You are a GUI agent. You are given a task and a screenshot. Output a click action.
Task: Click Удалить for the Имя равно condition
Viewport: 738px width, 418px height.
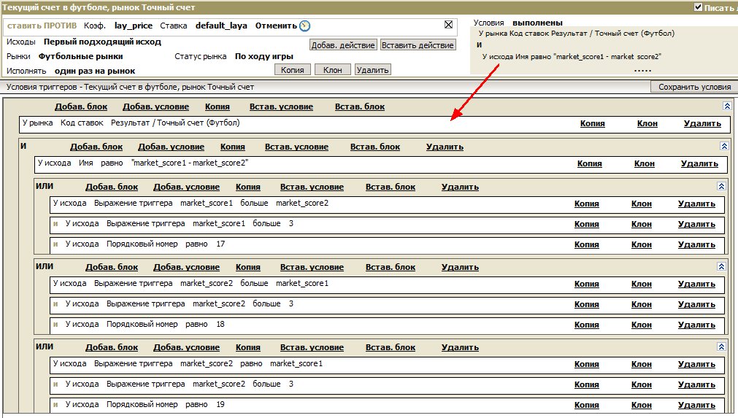click(699, 163)
